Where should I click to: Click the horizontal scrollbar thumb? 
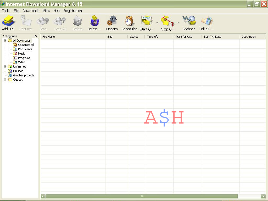pyautogui.click(x=142, y=196)
